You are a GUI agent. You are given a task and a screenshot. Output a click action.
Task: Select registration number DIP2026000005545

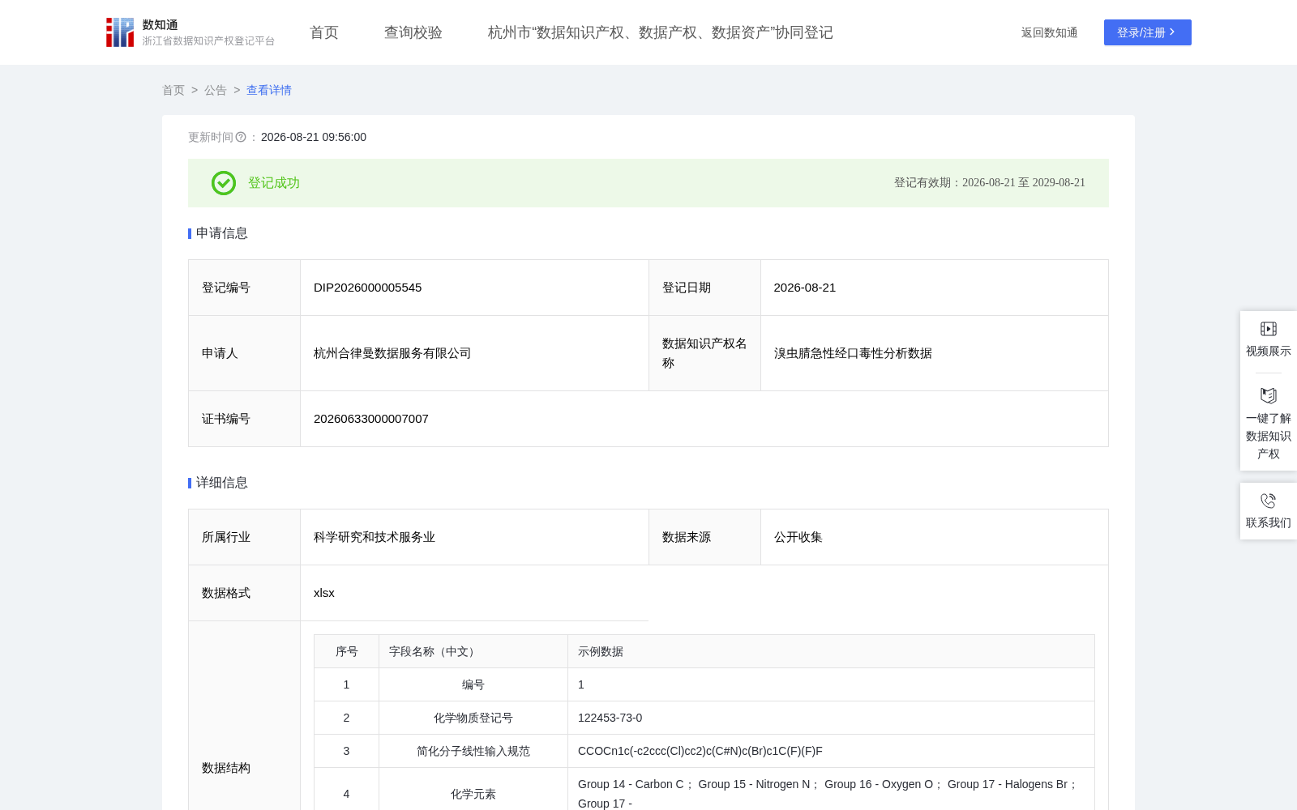click(368, 288)
